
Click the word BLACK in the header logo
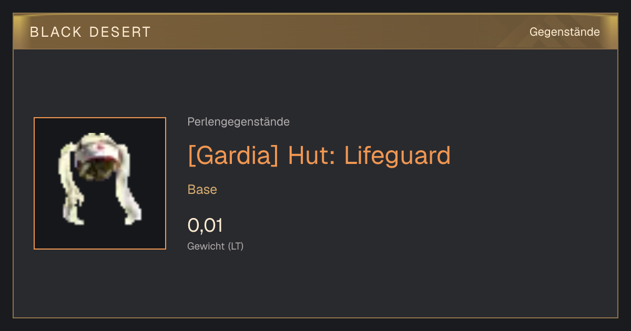coord(53,32)
